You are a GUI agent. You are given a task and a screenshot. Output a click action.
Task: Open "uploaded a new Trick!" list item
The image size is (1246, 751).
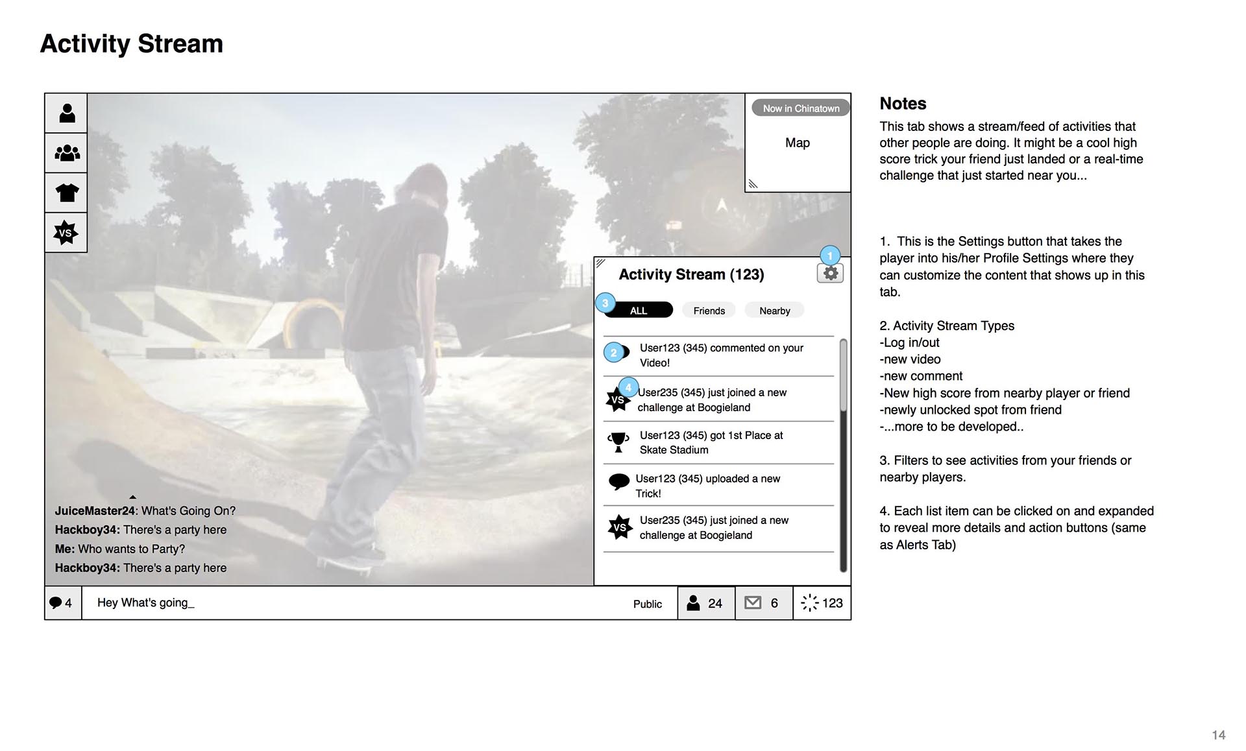tap(707, 486)
